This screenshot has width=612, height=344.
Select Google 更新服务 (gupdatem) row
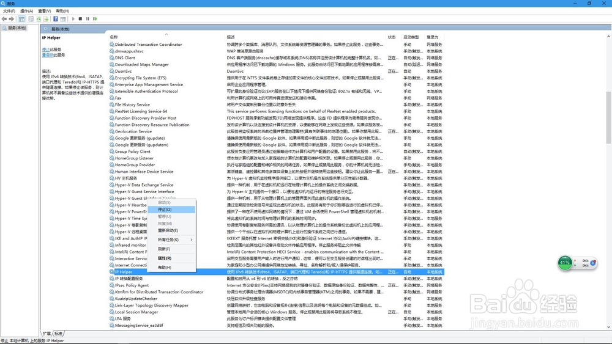(x=277, y=145)
